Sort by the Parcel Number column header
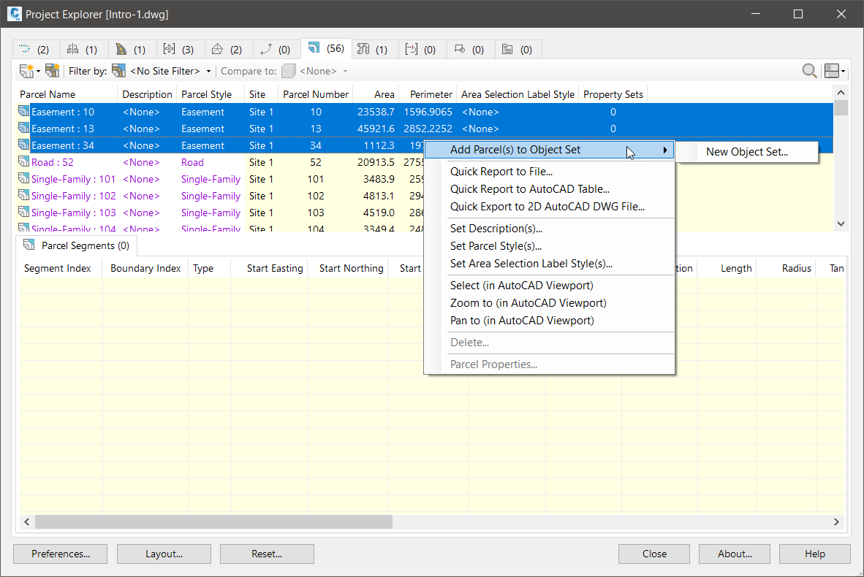Viewport: 864px width, 577px height. click(315, 94)
